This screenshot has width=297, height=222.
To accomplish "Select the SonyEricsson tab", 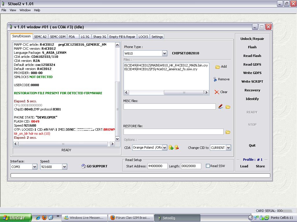I will [x=21, y=36].
